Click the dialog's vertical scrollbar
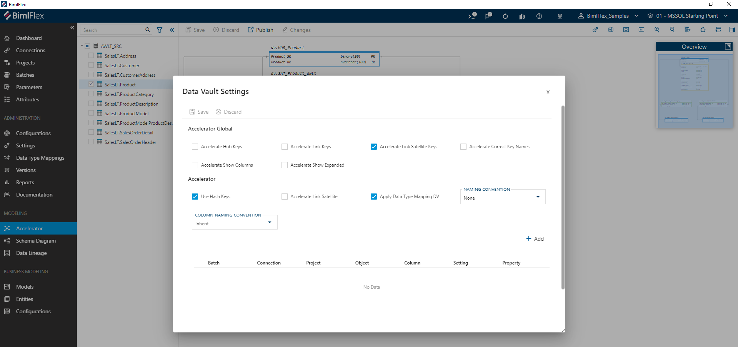The width and height of the screenshot is (738, 347). tap(563, 197)
